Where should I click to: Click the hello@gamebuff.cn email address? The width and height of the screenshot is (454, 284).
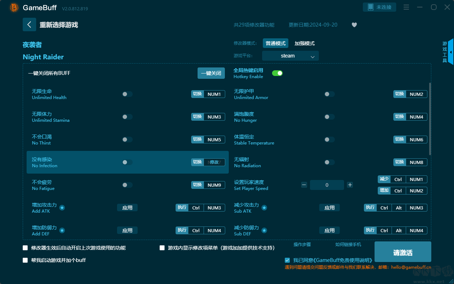[x=411, y=267]
